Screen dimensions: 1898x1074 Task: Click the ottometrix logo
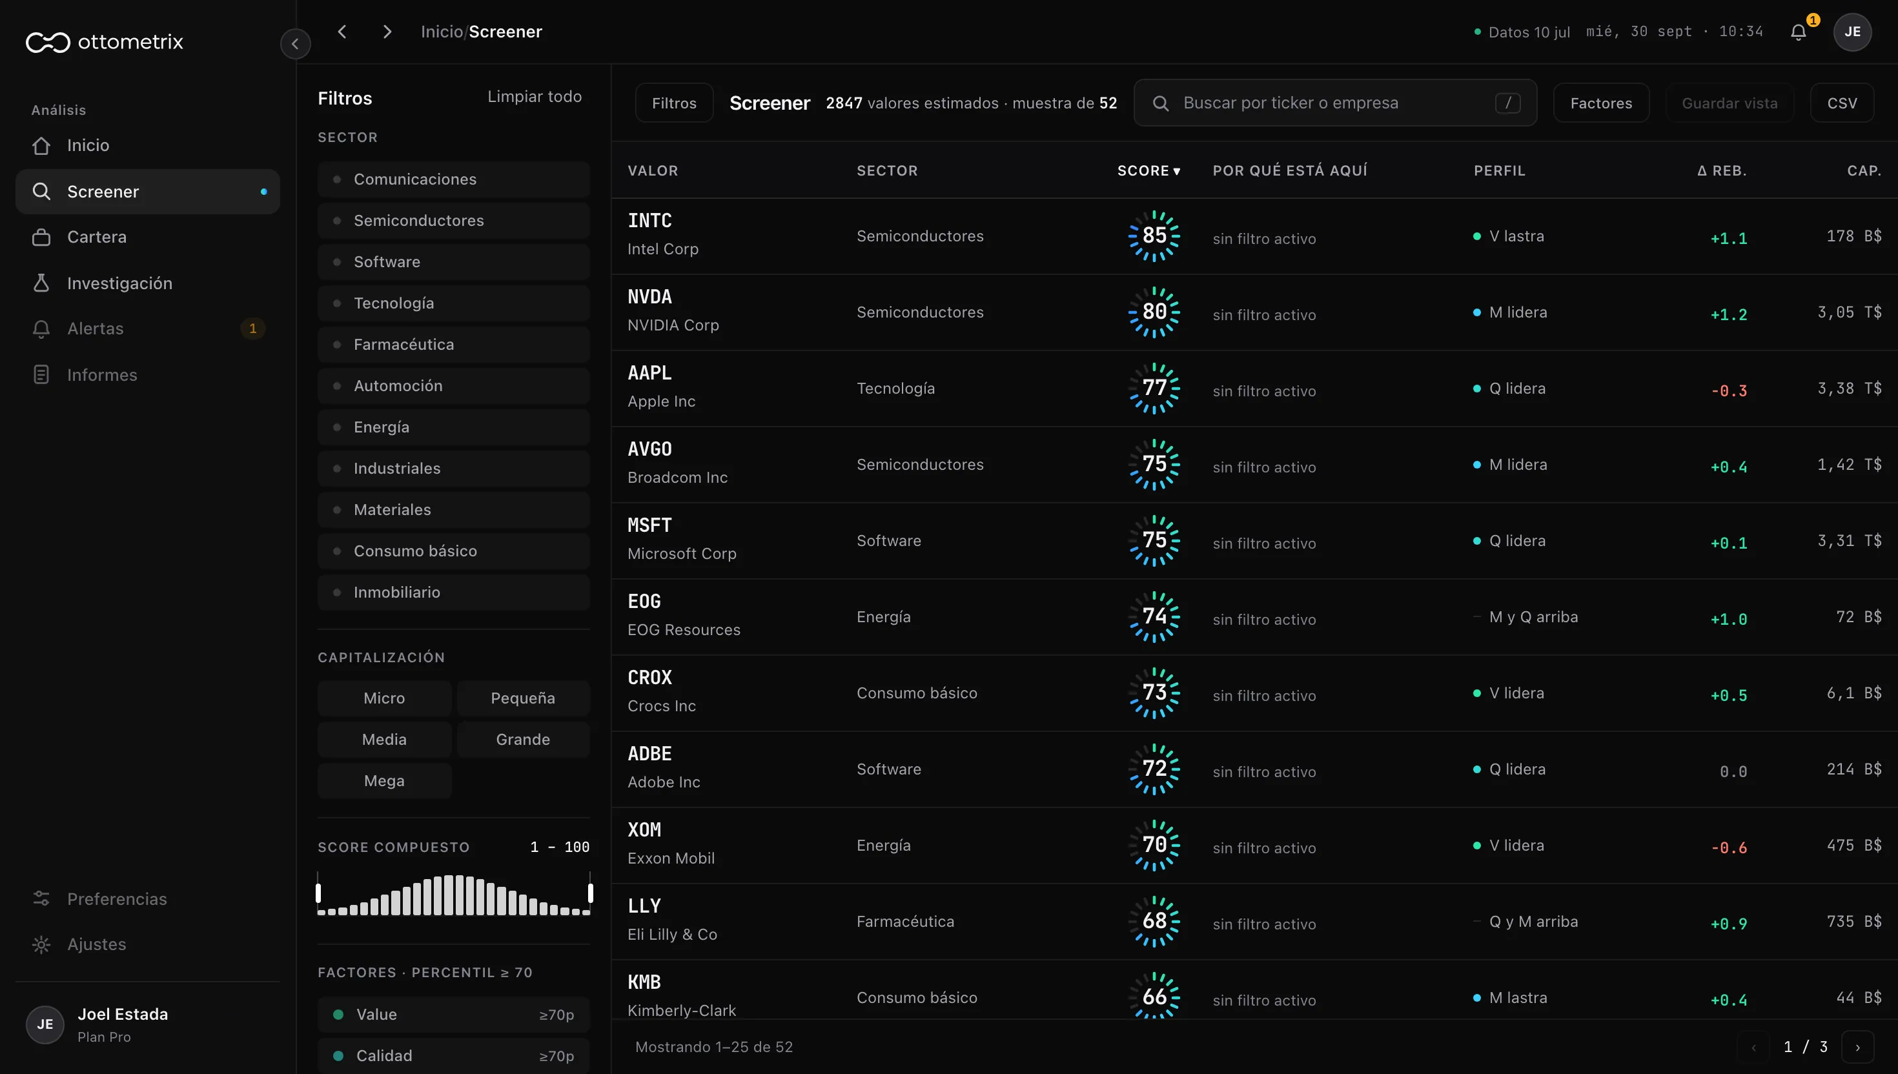coord(104,42)
